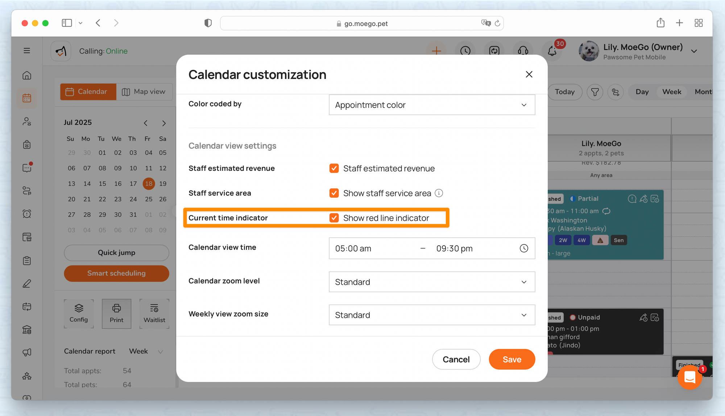Open Weekly view zoom size dropdown
The width and height of the screenshot is (725, 416).
click(x=432, y=315)
